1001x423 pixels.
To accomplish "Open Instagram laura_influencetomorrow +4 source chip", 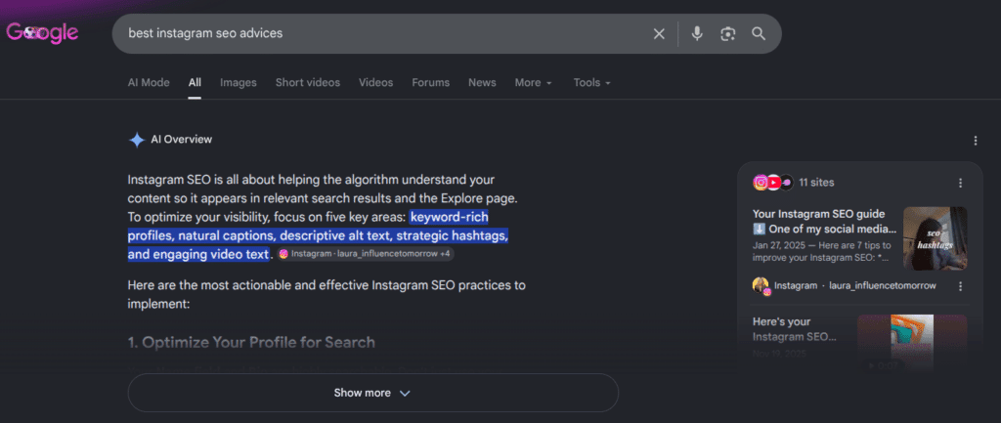I will pyautogui.click(x=366, y=254).
